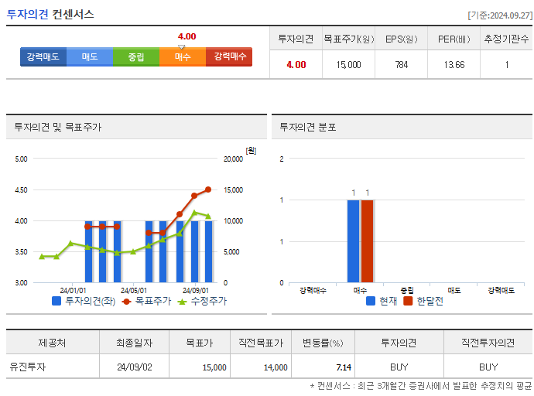Click the highest green 수정주가 triangle point
This screenshot has width=534, height=396.
coord(194,213)
